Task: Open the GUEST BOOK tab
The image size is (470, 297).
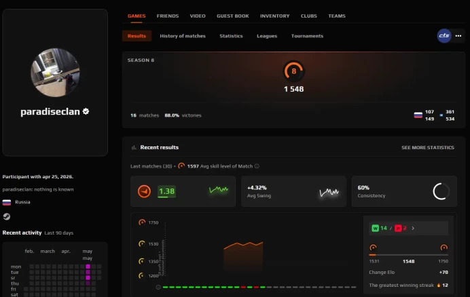Action: point(232,16)
